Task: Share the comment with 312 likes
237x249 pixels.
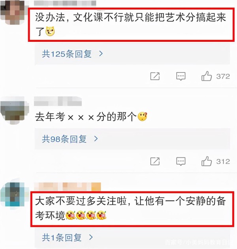Action: click(155, 161)
